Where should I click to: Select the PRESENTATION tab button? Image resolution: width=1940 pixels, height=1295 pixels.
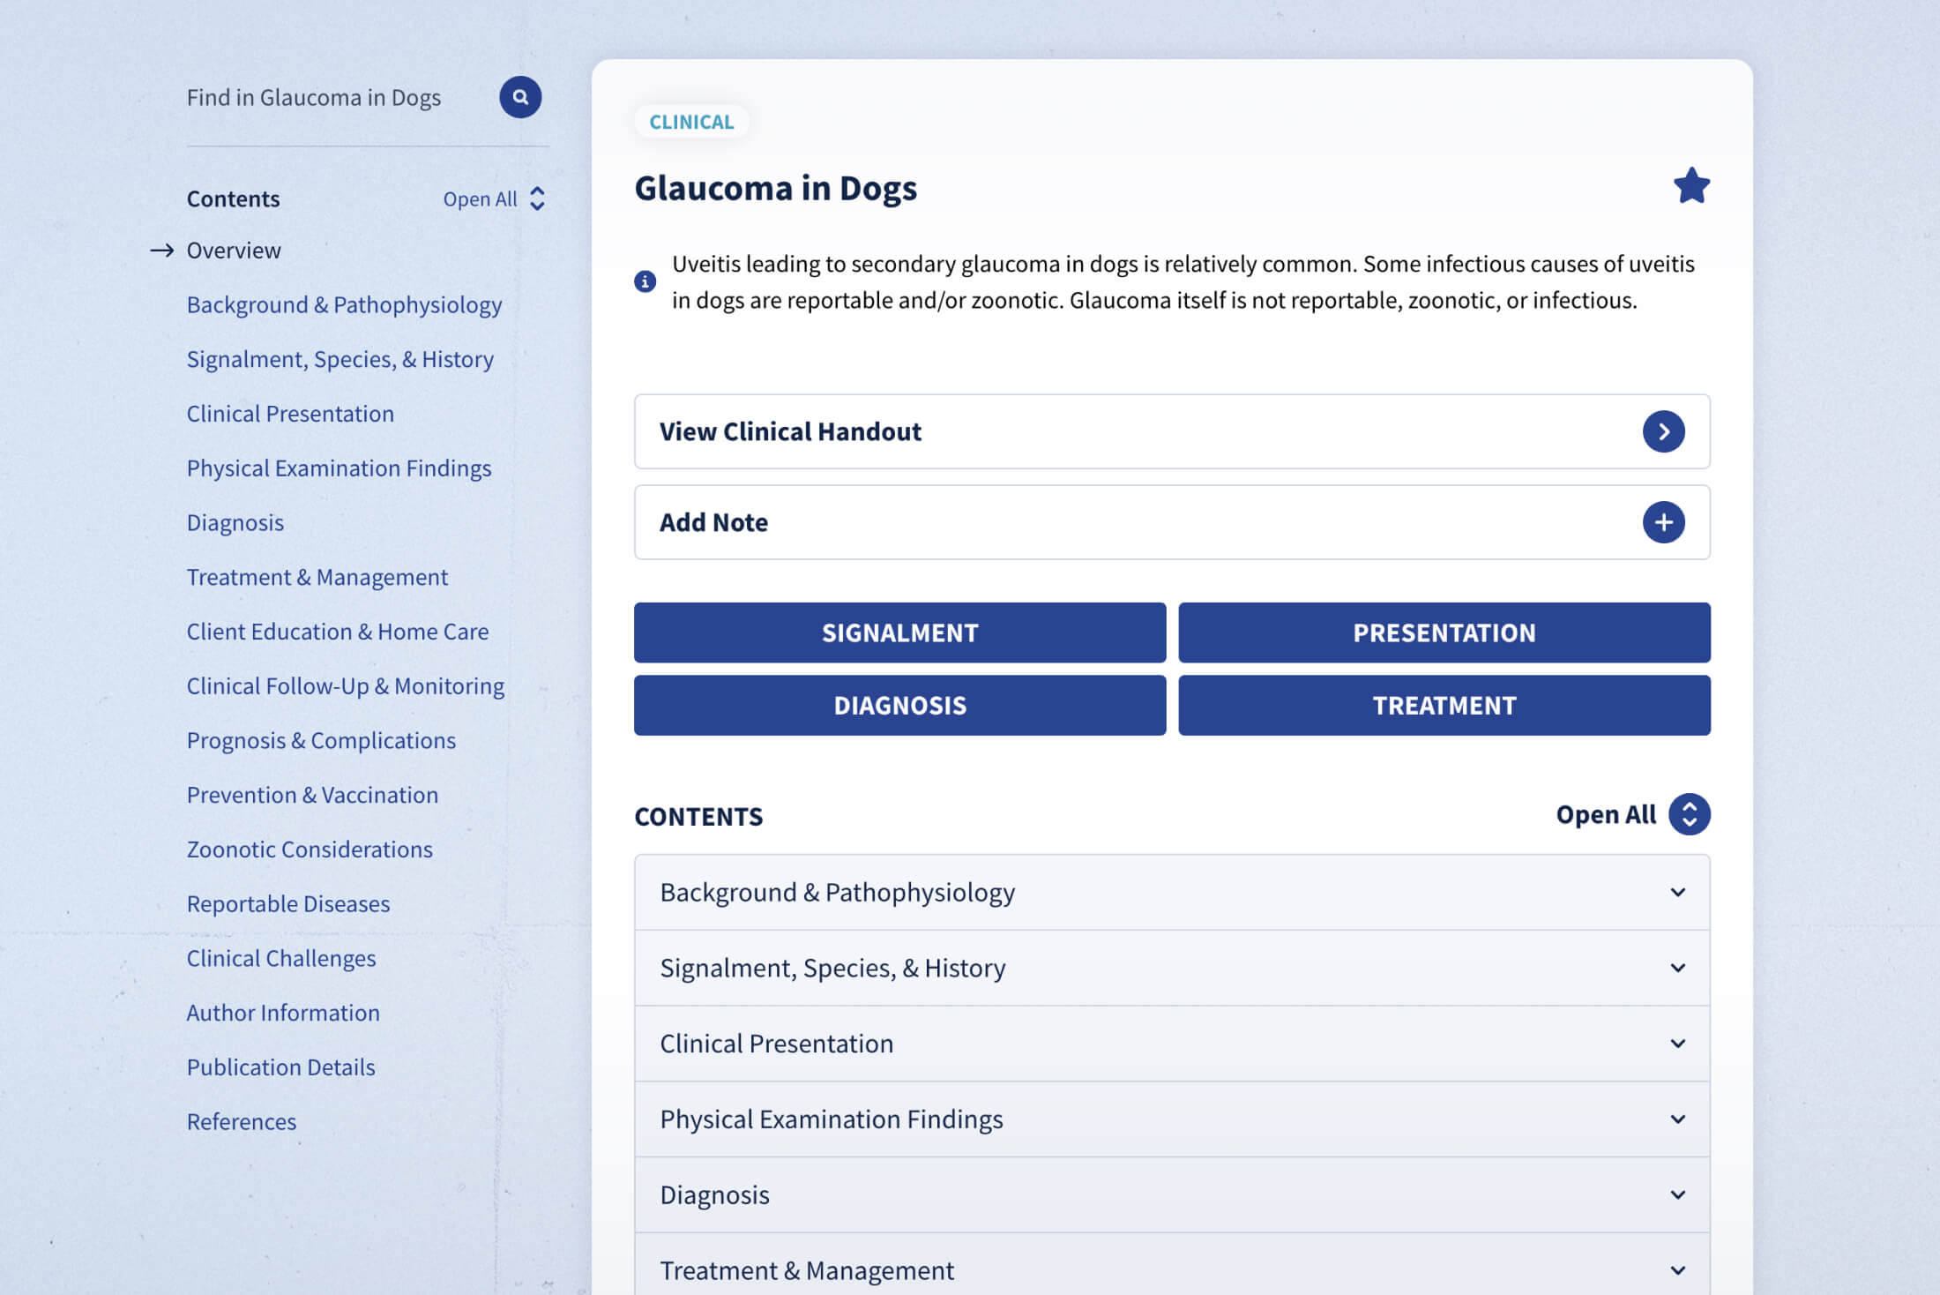[1444, 633]
